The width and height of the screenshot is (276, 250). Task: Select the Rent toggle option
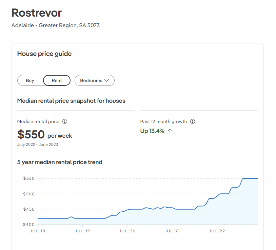click(57, 80)
